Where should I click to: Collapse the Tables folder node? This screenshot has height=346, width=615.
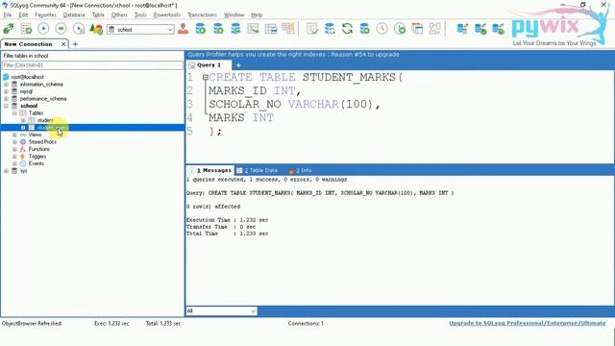pyautogui.click(x=14, y=113)
